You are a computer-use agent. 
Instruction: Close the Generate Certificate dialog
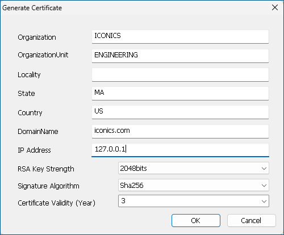pyautogui.click(x=275, y=7)
